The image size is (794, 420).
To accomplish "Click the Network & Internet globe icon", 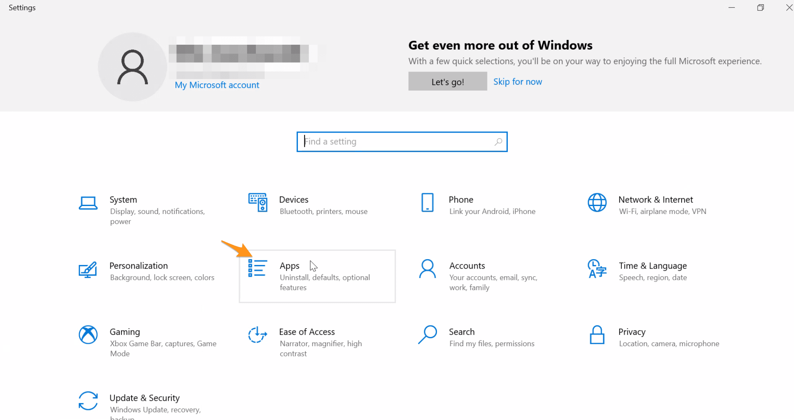I will coord(597,202).
